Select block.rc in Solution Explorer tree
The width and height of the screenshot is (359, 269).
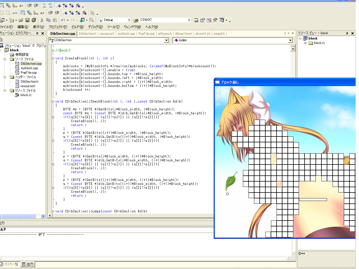[x=26, y=95]
